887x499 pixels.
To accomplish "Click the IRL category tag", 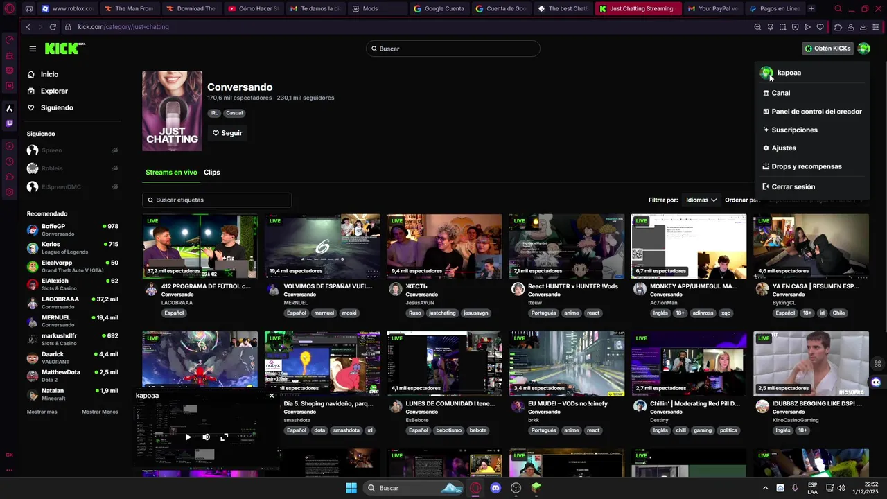I will (214, 113).
